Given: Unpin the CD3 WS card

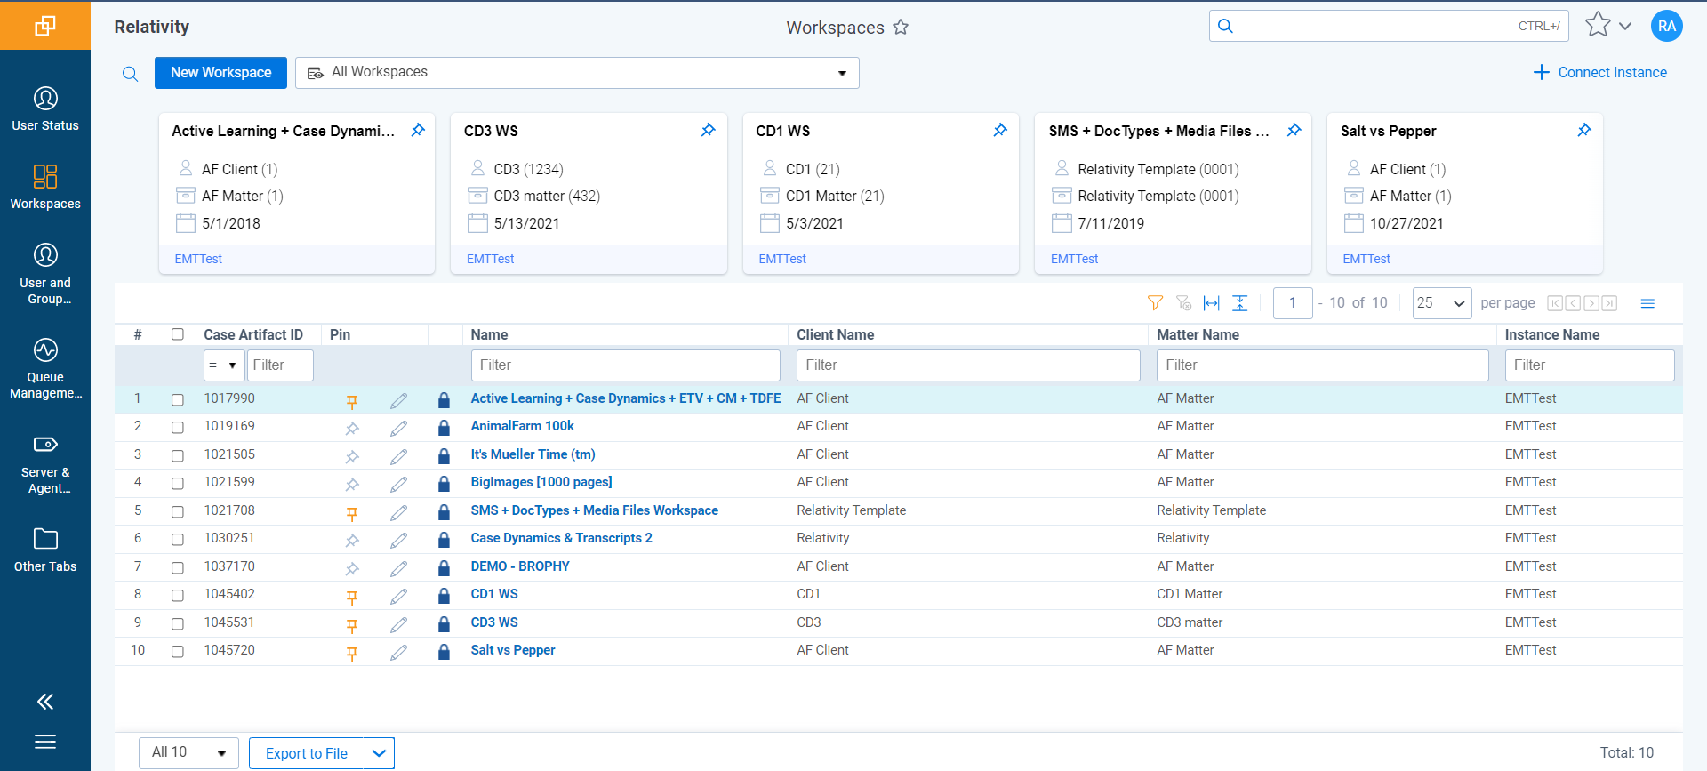Looking at the screenshot, I should pos(709,130).
